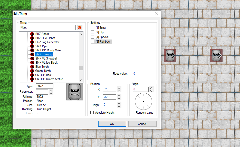The width and height of the screenshot is (240, 147).
Task: Click the red icon beside SMK VL Snowball
Action: [x=32, y=58]
